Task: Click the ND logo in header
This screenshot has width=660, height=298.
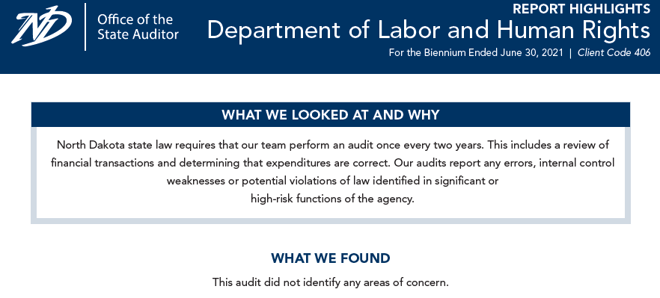Action: coord(41,25)
